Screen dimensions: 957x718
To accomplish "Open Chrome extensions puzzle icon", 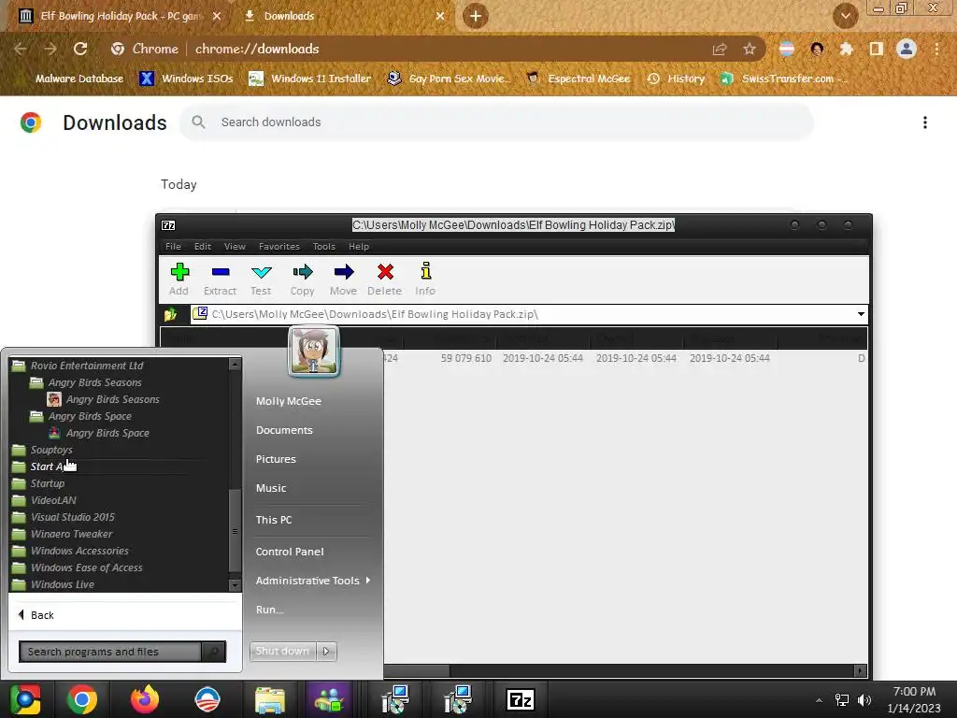I will (x=846, y=49).
